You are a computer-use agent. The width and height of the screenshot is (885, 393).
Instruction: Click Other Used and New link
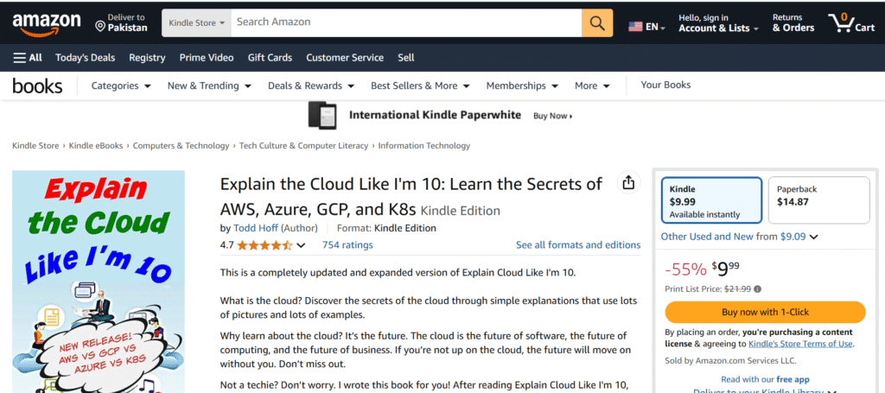[x=707, y=237]
